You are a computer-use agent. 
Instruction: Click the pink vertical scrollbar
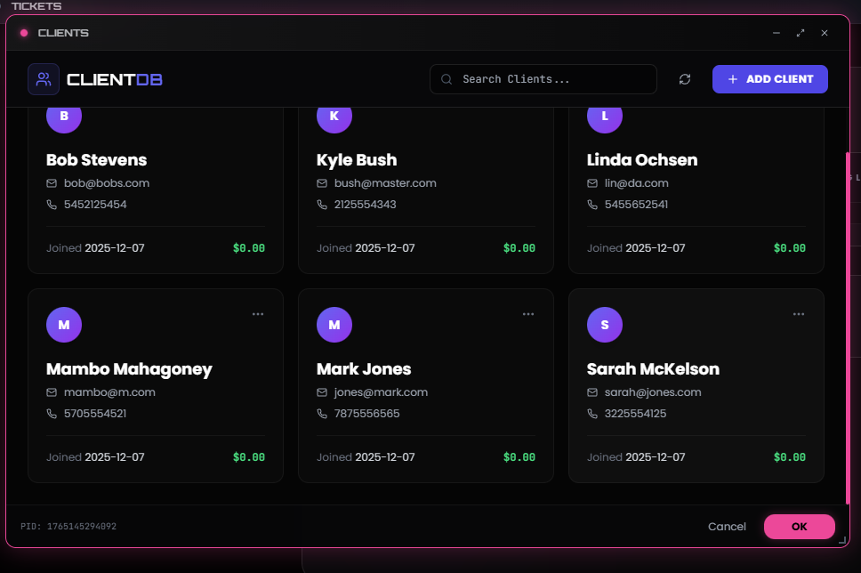click(847, 329)
